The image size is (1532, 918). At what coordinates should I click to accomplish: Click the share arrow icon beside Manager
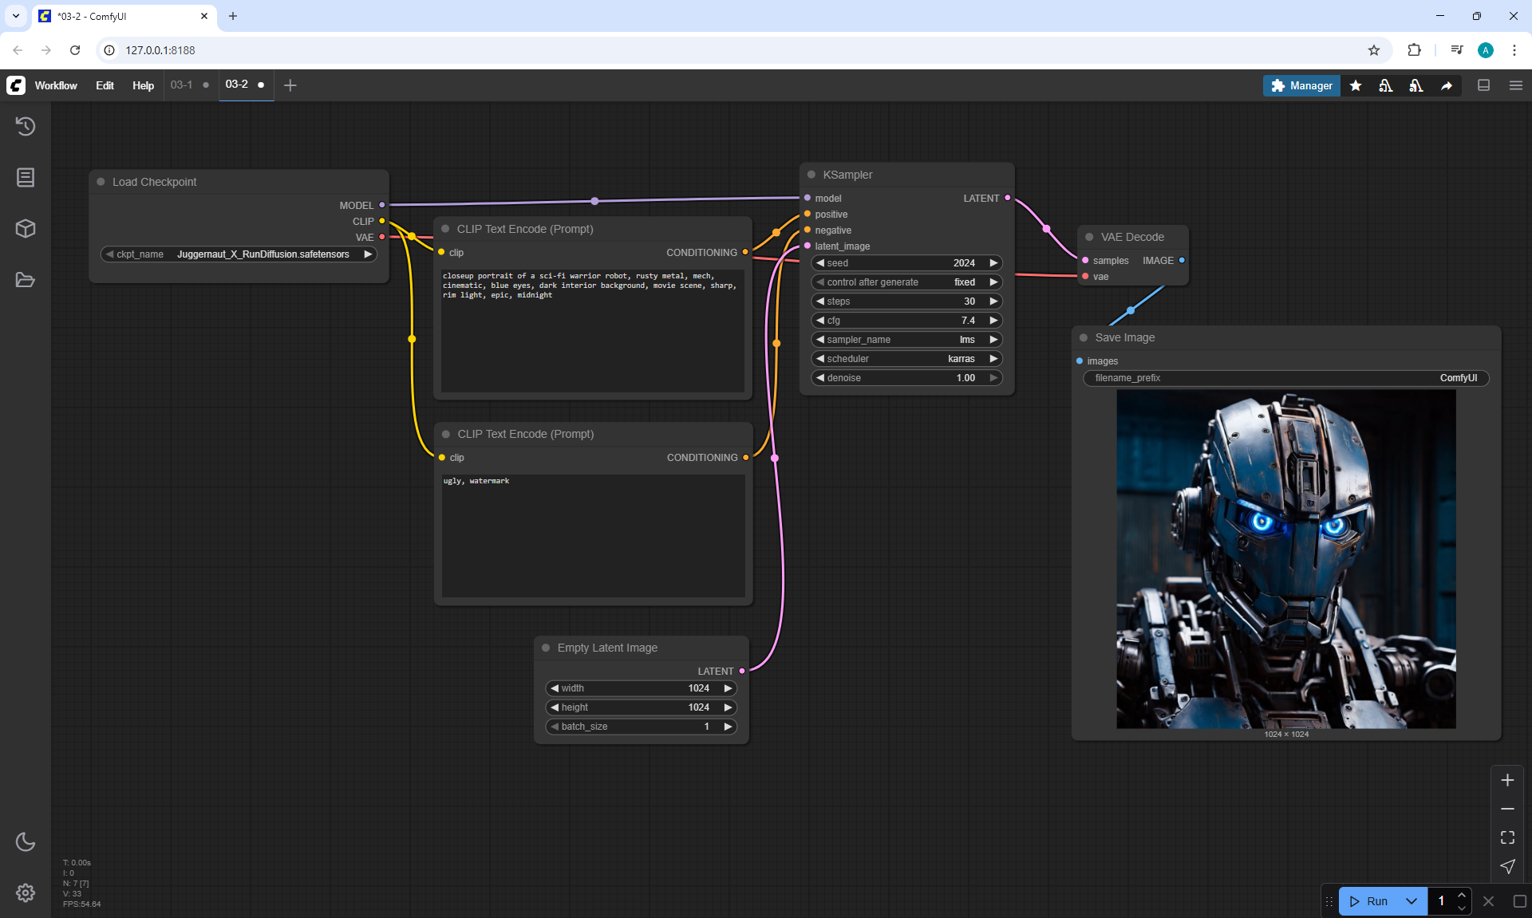click(1447, 85)
